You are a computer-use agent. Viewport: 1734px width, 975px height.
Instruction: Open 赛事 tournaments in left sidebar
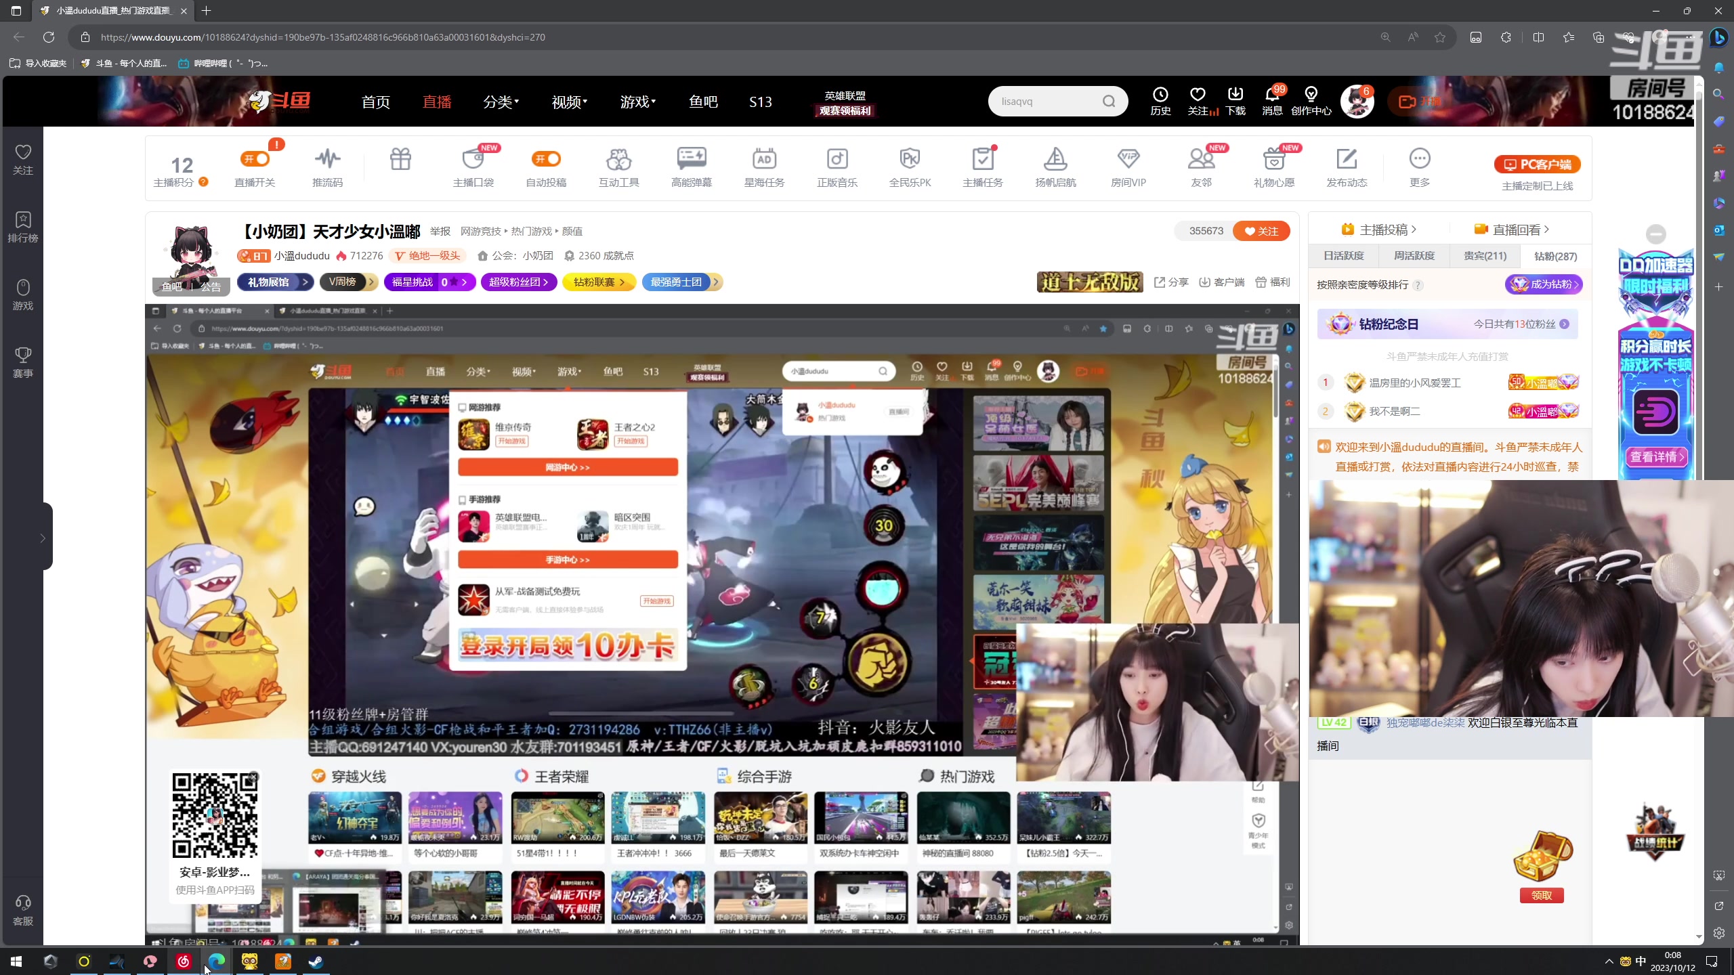tap(23, 362)
